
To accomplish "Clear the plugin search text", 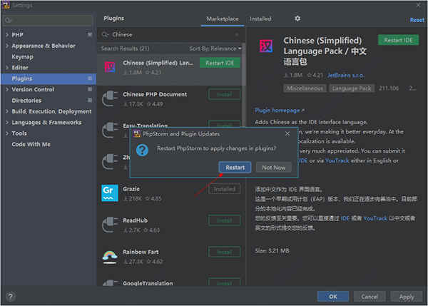I will coord(237,35).
